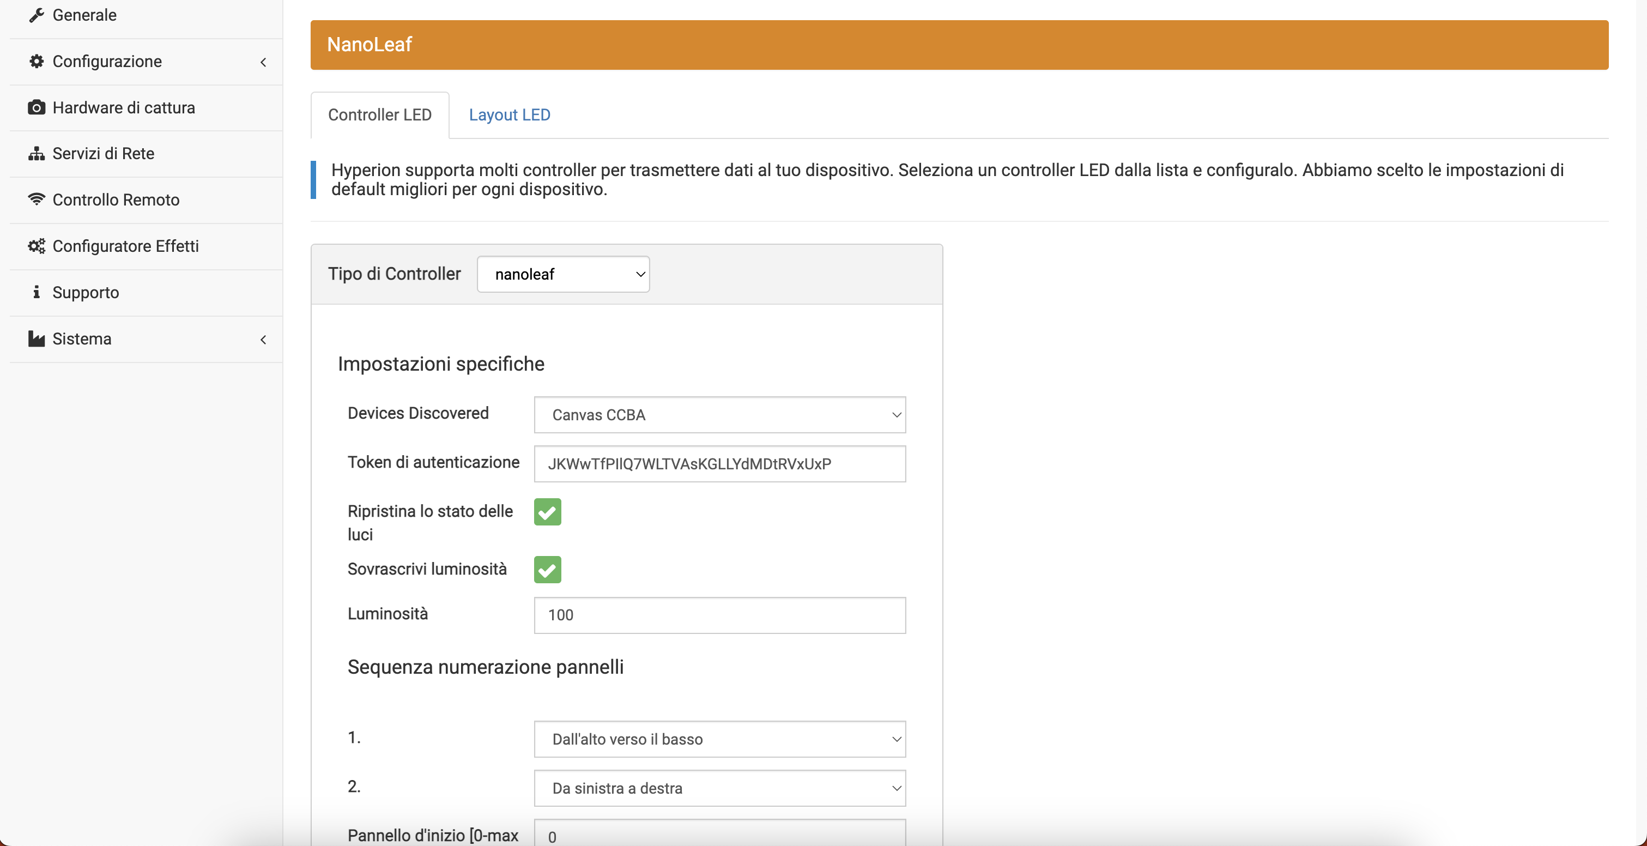Click the Sequenza numerazione pannelli heading
Image resolution: width=1647 pixels, height=846 pixels.
(x=485, y=667)
